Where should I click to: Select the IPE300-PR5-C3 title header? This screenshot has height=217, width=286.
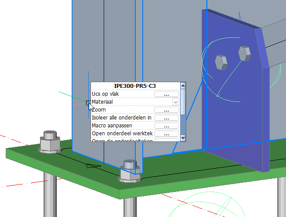click(x=135, y=86)
